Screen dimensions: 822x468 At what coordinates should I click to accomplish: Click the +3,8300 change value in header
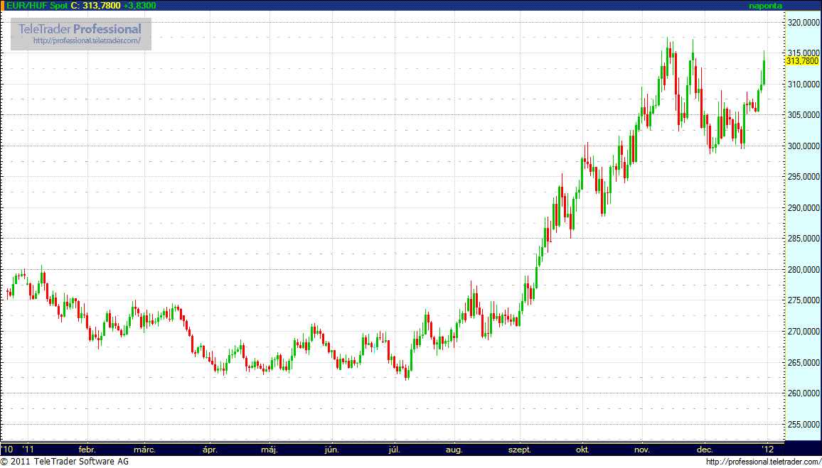pyautogui.click(x=139, y=5)
